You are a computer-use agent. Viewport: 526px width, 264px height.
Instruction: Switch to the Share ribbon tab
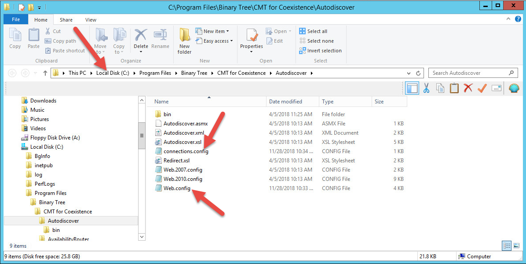(66, 20)
